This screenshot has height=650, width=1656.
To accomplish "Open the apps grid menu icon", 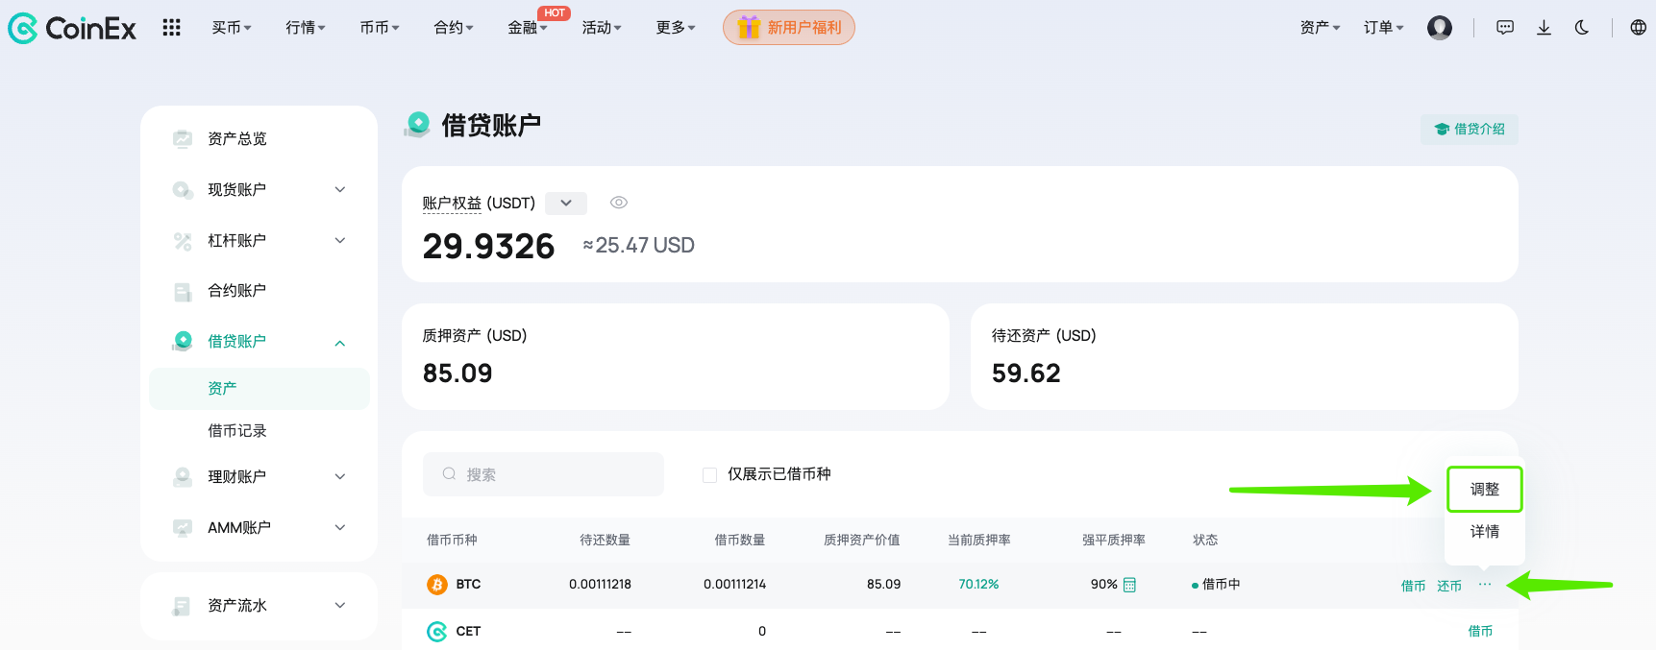I will (x=171, y=28).
